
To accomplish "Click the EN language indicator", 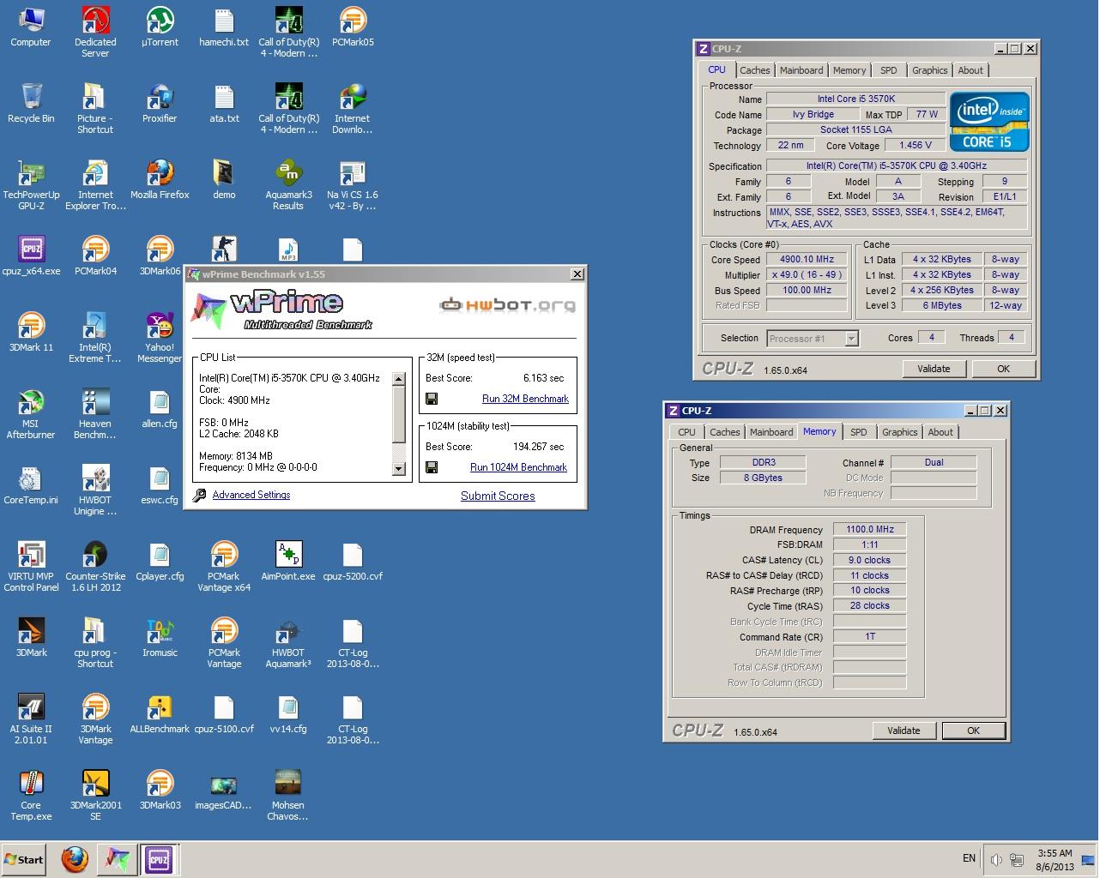I will click(x=969, y=858).
